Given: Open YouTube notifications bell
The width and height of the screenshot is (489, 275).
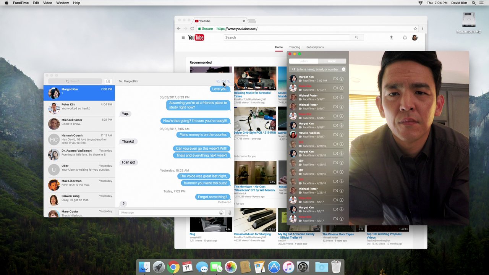Looking at the screenshot, I should point(405,37).
